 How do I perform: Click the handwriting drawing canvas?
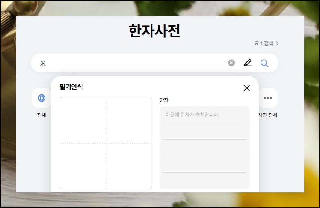click(106, 143)
